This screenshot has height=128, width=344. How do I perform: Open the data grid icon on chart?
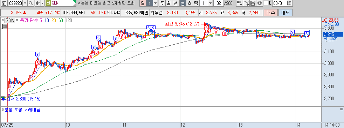[5, 27]
